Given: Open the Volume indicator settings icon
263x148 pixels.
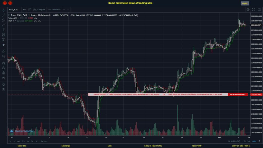Looking at the screenshot, I should 23,18.
